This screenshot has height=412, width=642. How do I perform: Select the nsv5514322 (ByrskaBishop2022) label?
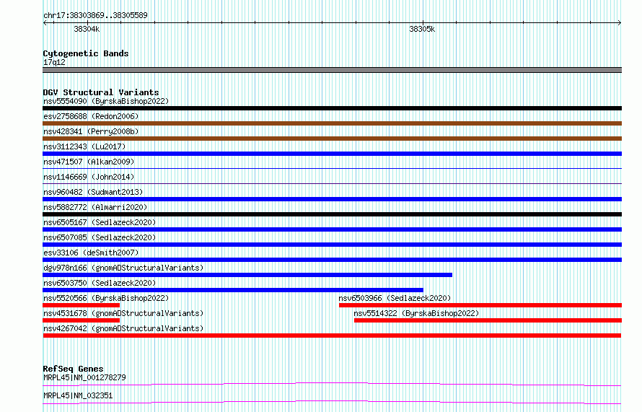[x=416, y=313]
